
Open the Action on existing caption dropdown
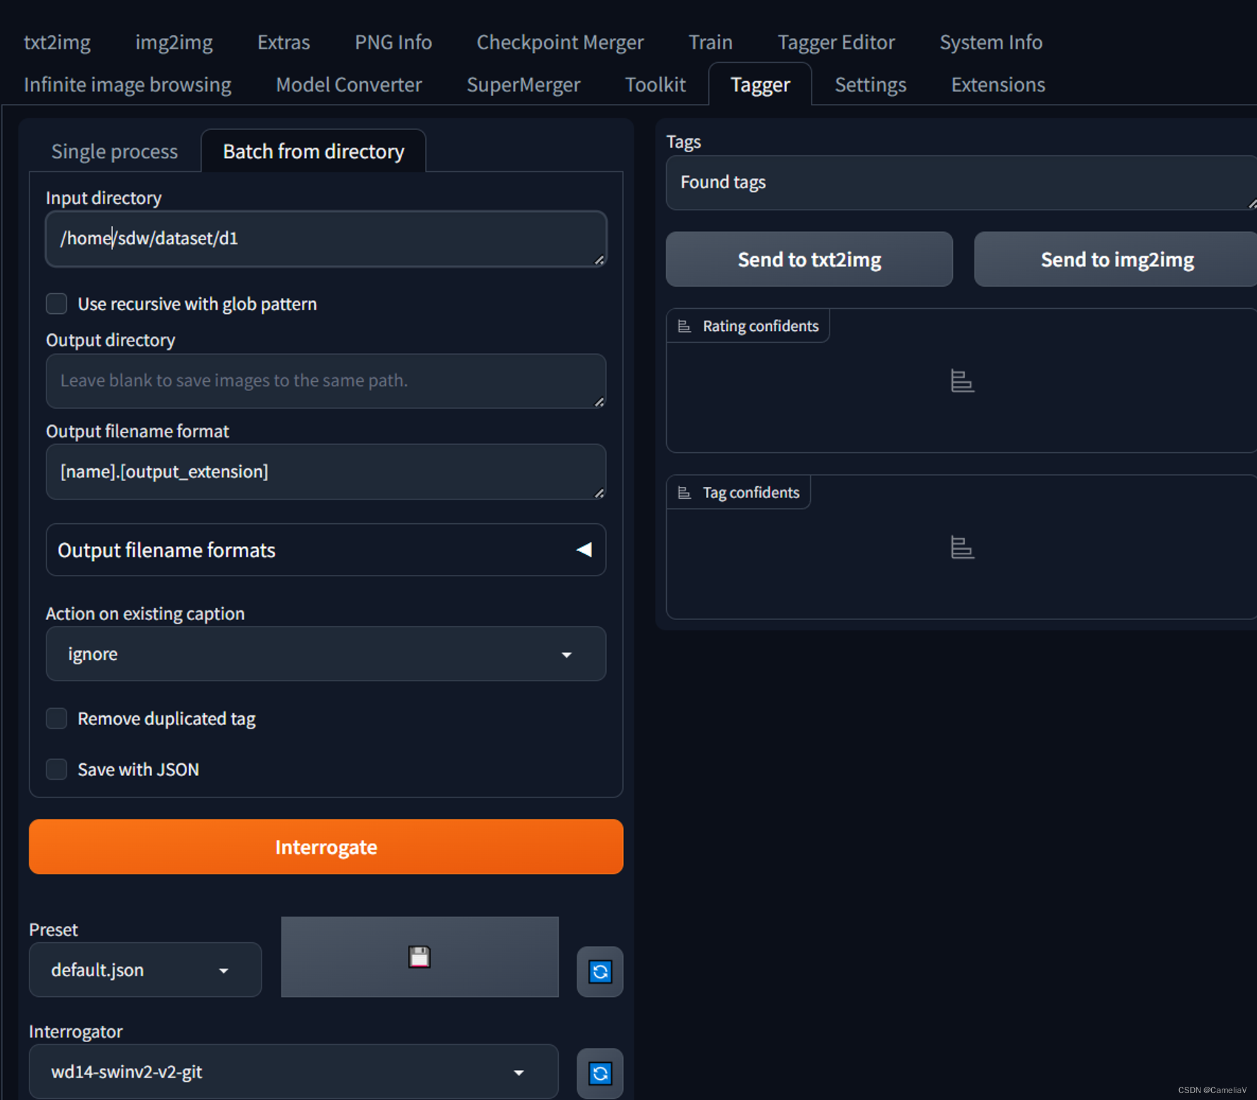click(326, 654)
